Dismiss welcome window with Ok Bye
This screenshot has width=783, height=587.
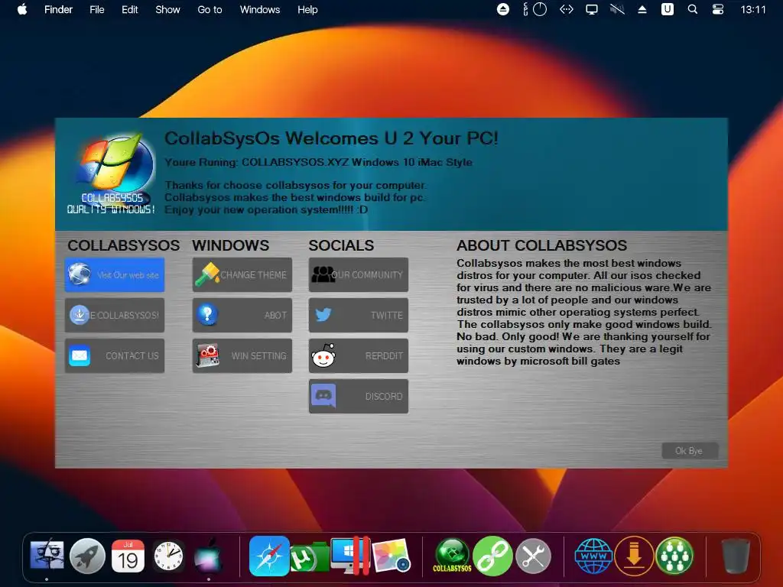690,451
